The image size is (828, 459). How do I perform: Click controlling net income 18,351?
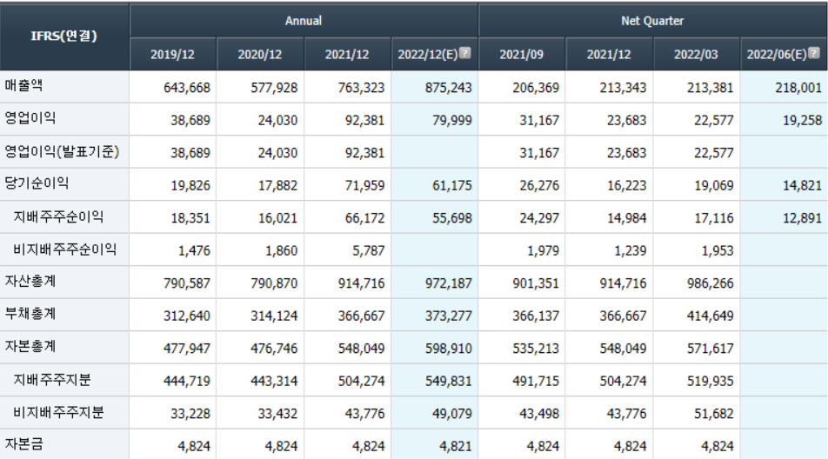[x=190, y=218]
